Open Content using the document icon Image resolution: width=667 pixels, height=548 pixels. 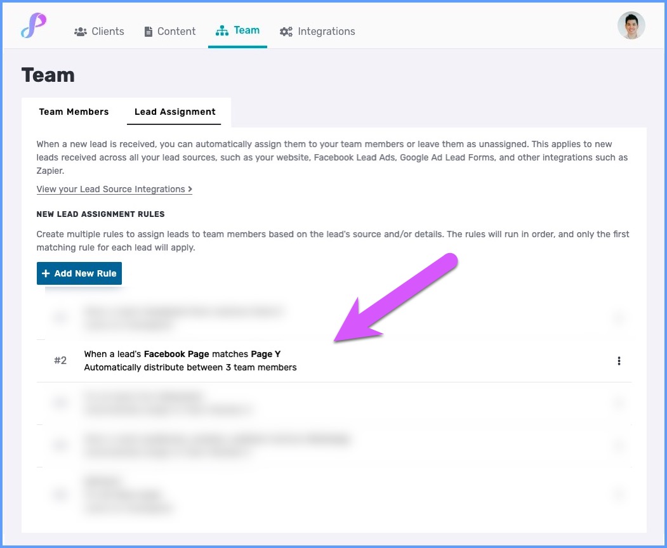pos(149,30)
